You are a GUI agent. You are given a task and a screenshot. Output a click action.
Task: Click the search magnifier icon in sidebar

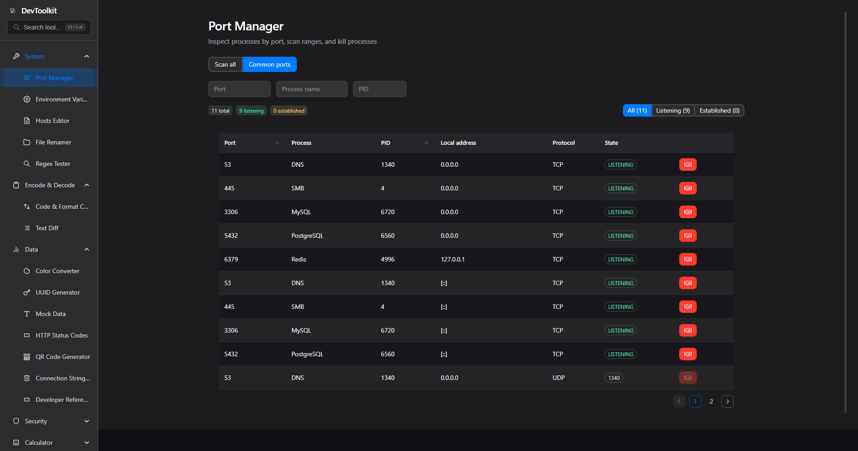click(x=16, y=27)
